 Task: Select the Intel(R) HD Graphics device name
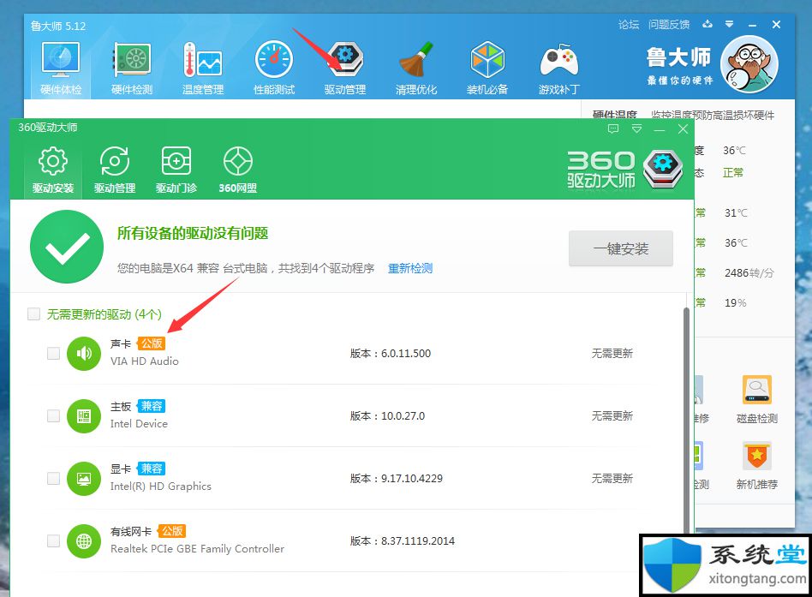tap(160, 487)
